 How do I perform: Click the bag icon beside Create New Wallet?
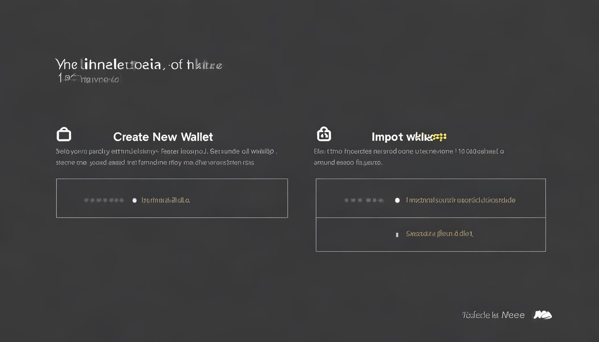point(64,134)
